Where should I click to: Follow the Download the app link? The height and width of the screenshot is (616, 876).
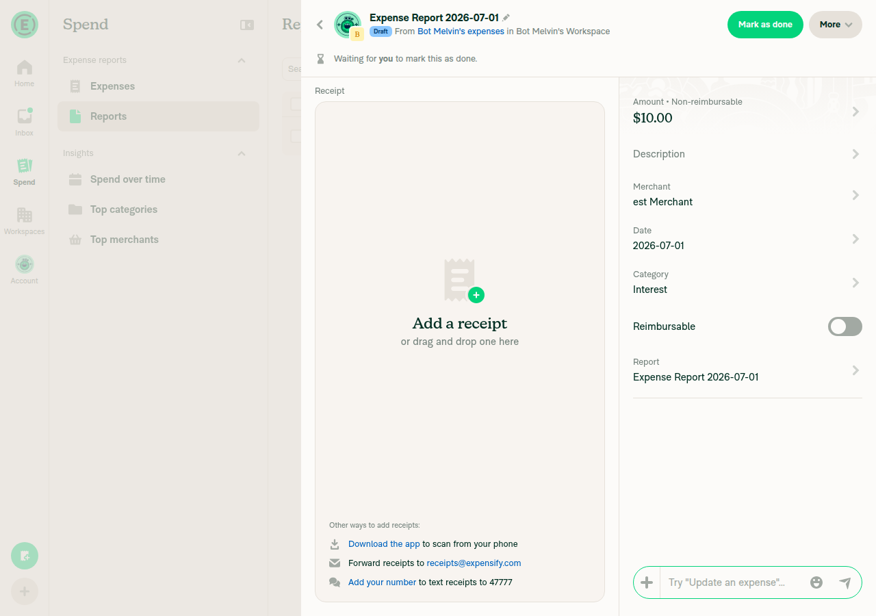(384, 544)
